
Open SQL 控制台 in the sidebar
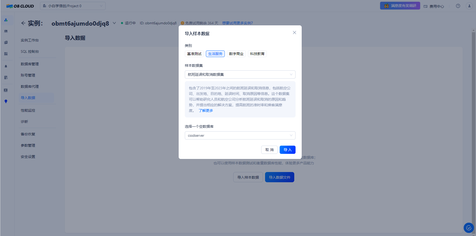pyautogui.click(x=30, y=51)
